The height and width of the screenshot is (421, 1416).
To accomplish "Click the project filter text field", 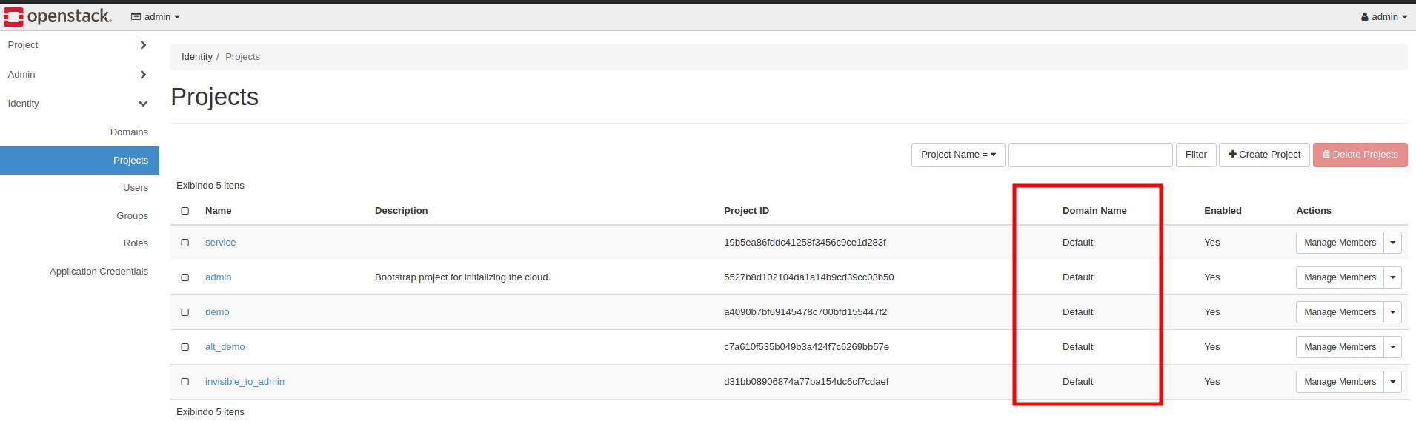I will pyautogui.click(x=1090, y=155).
